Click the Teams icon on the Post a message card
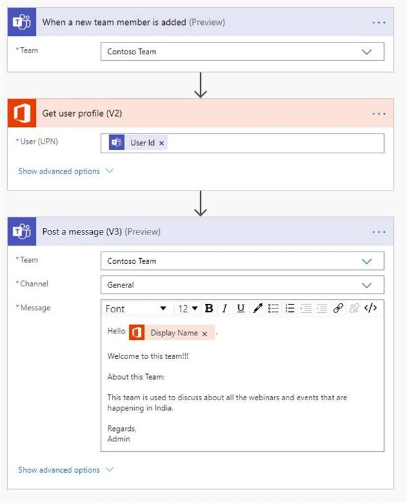Image resolution: width=407 pixels, height=503 pixels. [22, 231]
